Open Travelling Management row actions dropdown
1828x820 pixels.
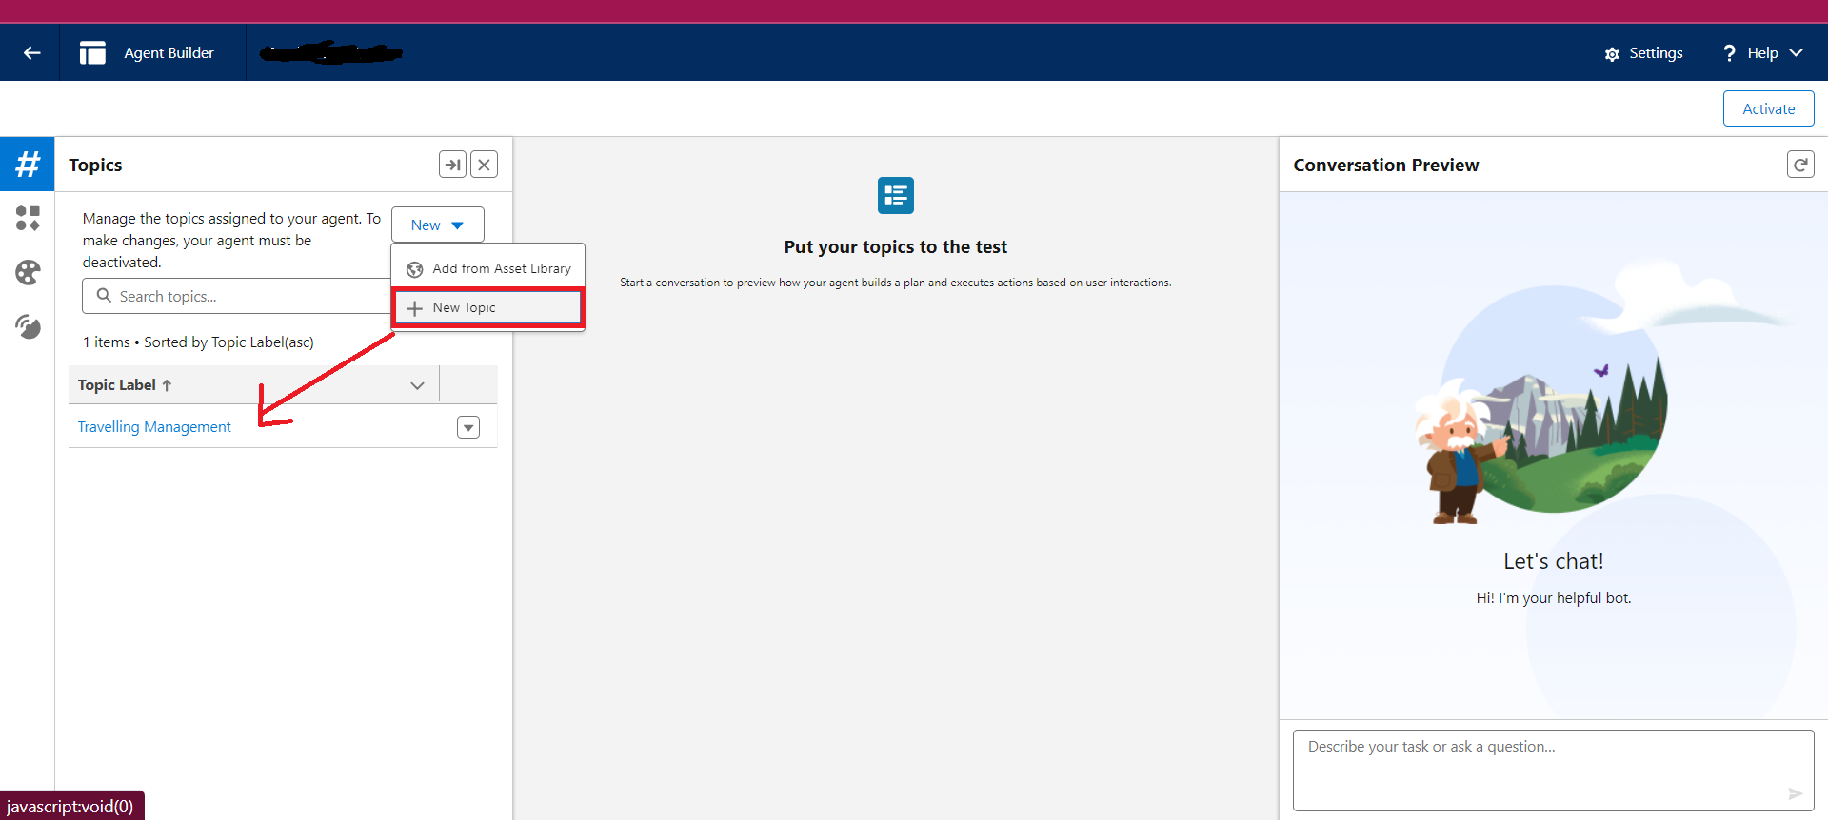(467, 427)
